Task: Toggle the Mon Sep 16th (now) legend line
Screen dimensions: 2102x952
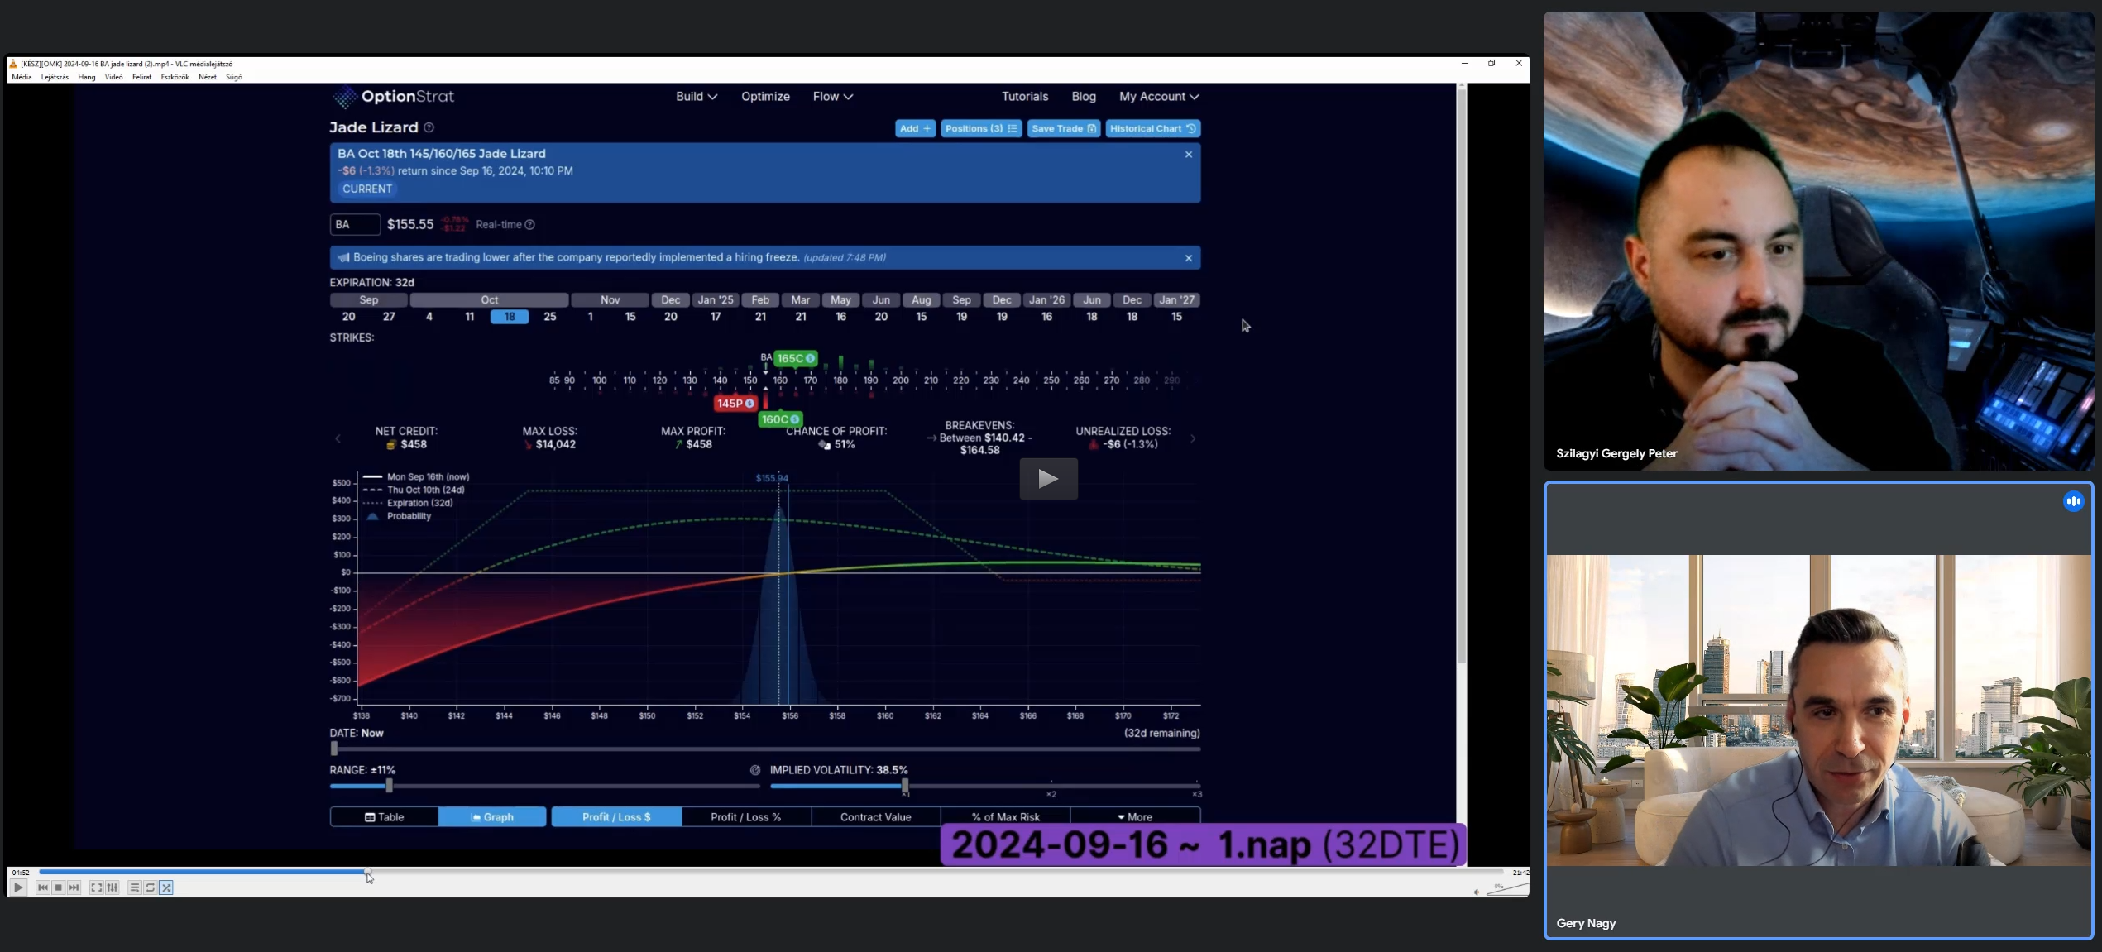Action: [416, 476]
